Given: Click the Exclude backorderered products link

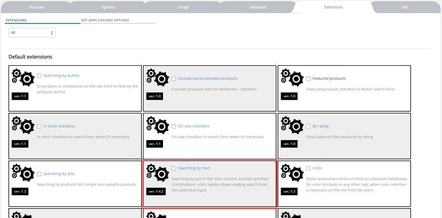Looking at the screenshot, I should tap(208, 79).
